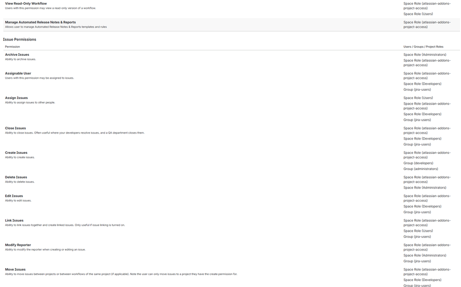The height and width of the screenshot is (287, 461).
Task: Click Space Role (Developers) for Assignable User
Action: (422, 83)
